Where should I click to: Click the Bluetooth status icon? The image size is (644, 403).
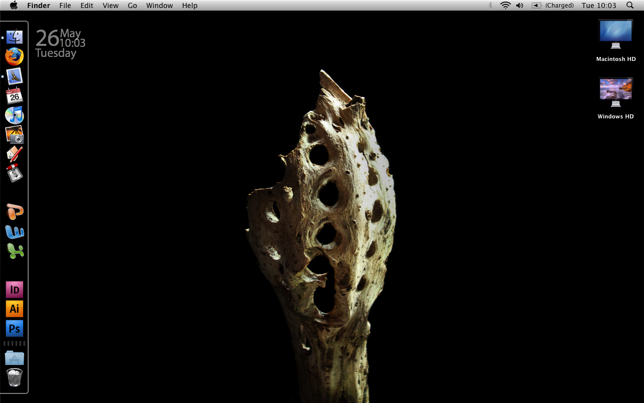[x=491, y=6]
